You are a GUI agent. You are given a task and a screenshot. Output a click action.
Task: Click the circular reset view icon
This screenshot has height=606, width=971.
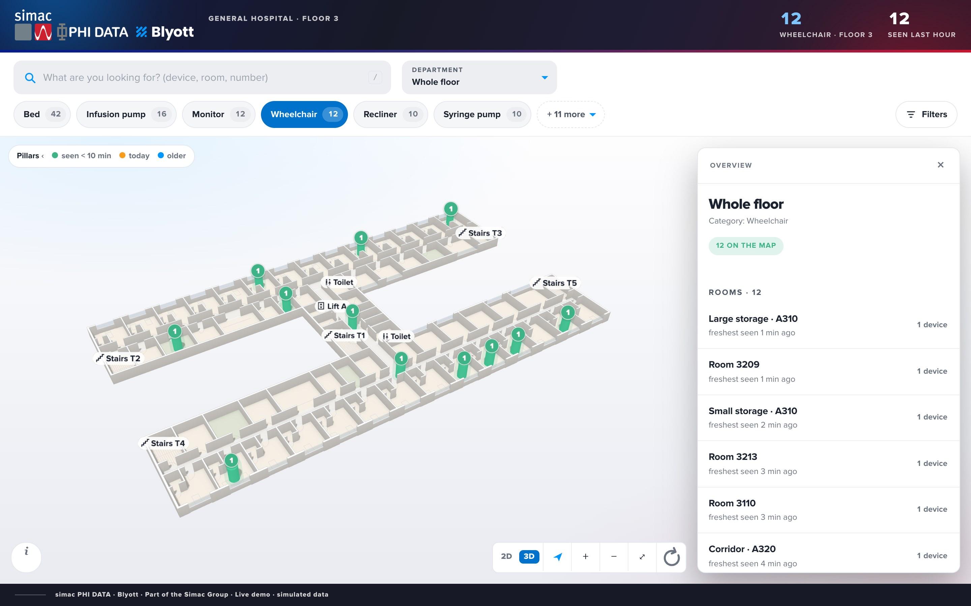[671, 557]
